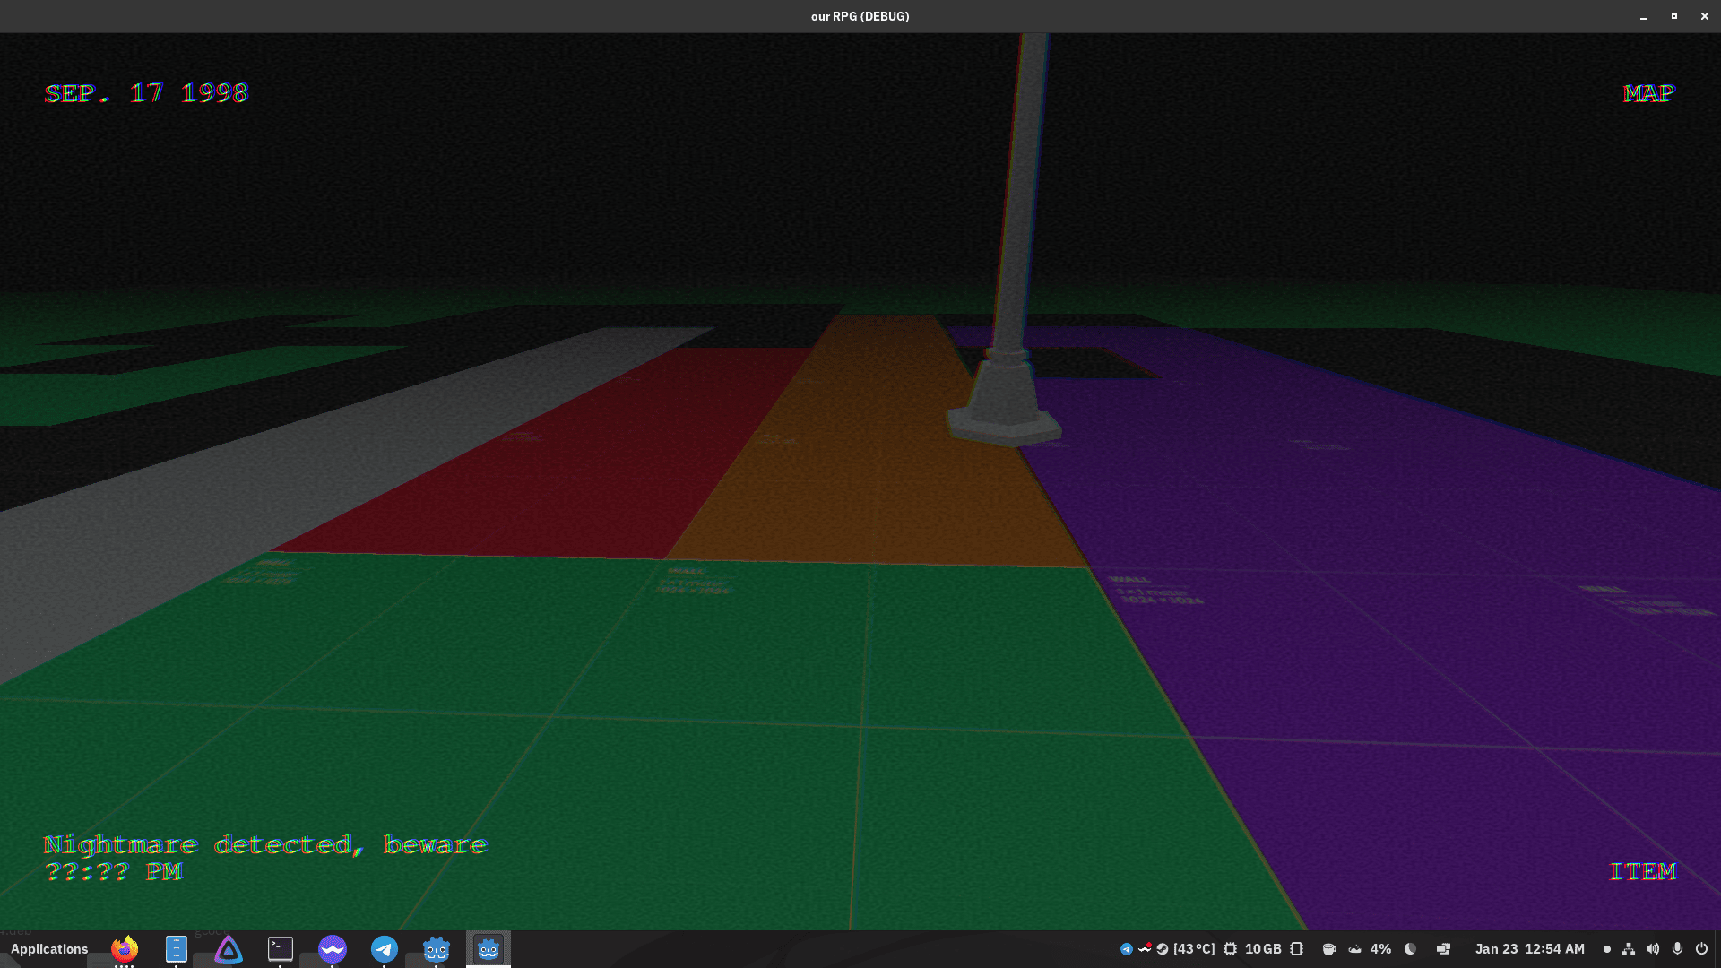Open Telegram from the taskbar

pyautogui.click(x=385, y=948)
